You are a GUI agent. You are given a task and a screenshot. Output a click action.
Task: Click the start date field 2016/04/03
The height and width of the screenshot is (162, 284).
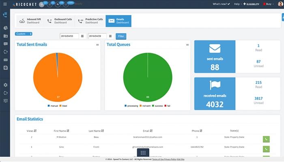tap(69, 36)
